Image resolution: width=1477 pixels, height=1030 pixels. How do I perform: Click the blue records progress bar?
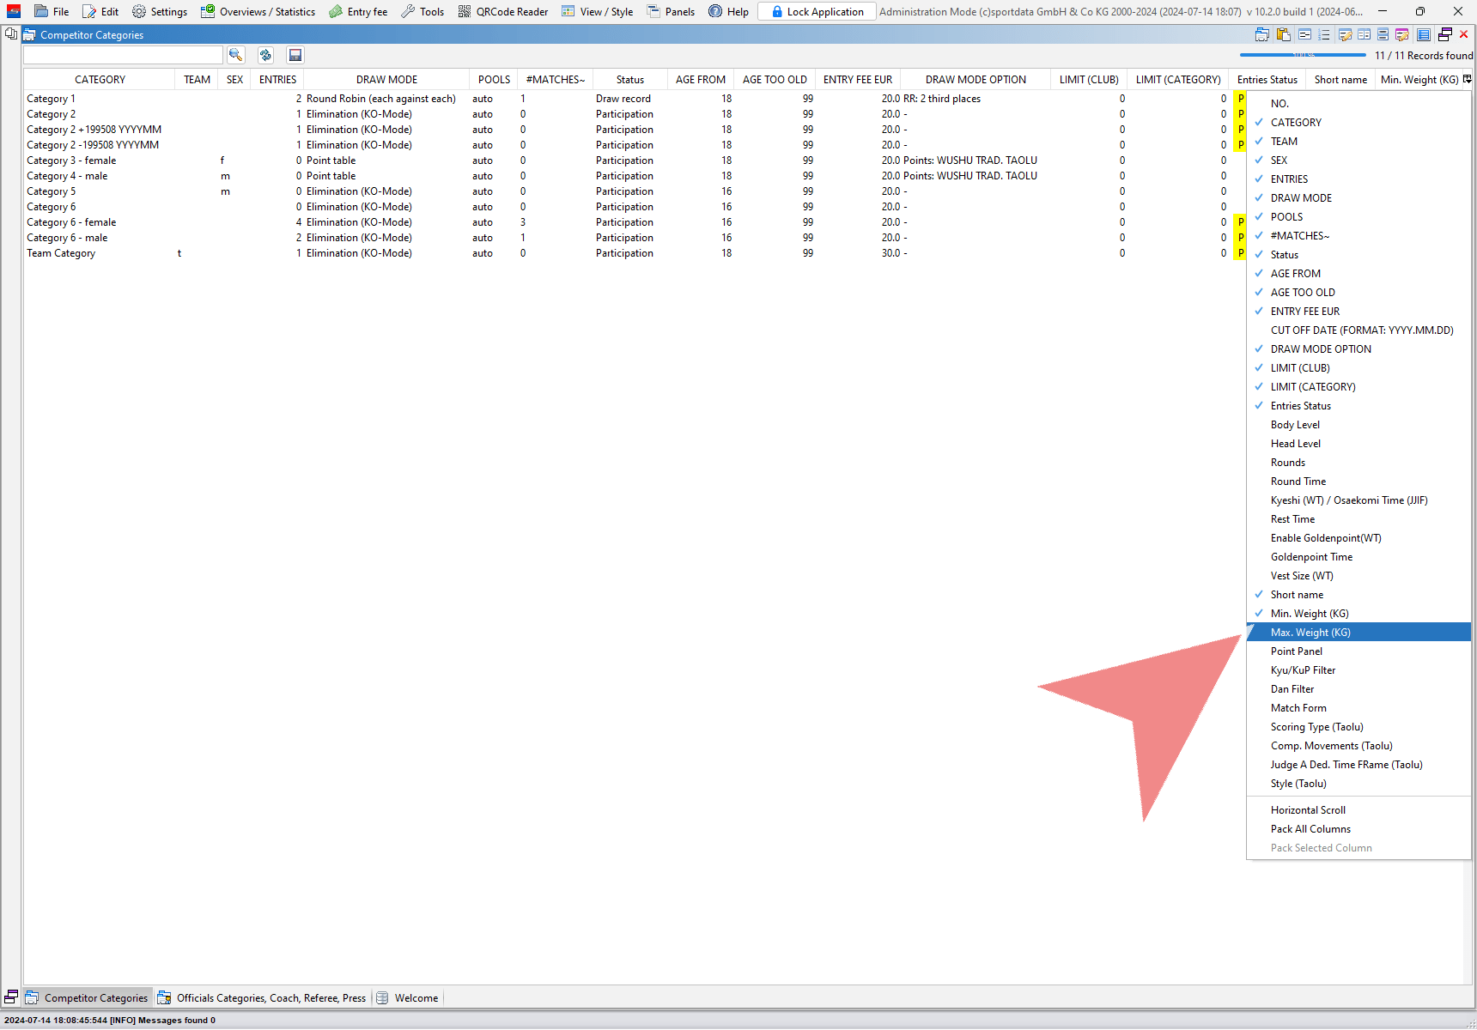(1302, 55)
